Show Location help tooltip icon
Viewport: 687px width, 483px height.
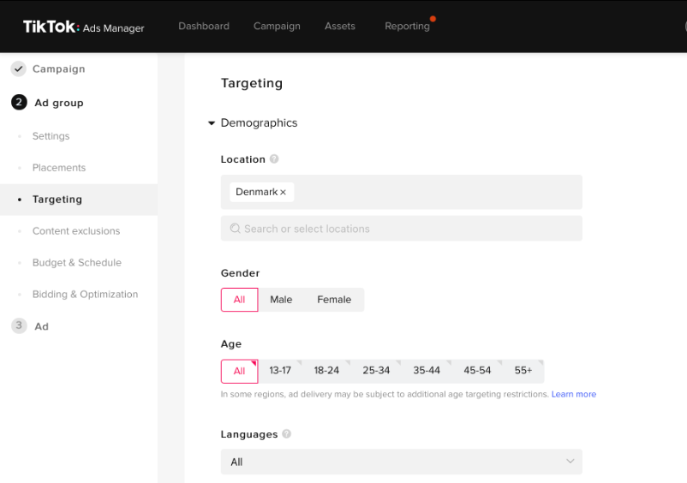274,159
